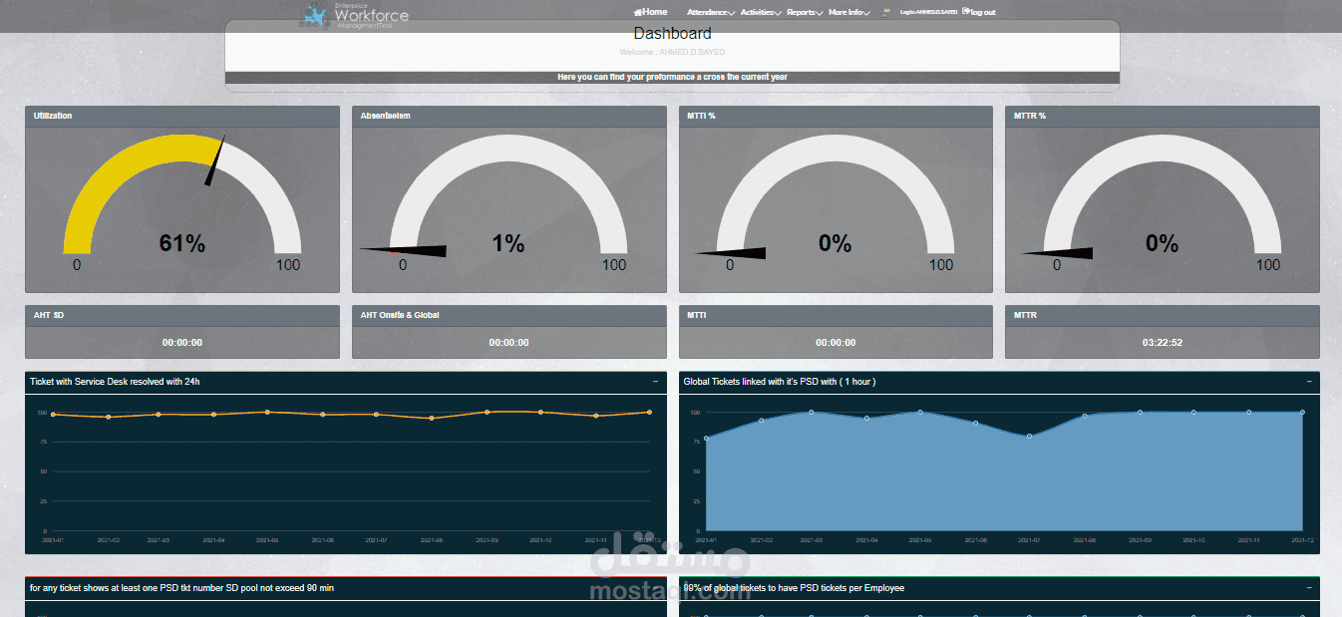Click the Enterprise Workforce logo
1342x617 pixels.
pyautogui.click(x=355, y=14)
